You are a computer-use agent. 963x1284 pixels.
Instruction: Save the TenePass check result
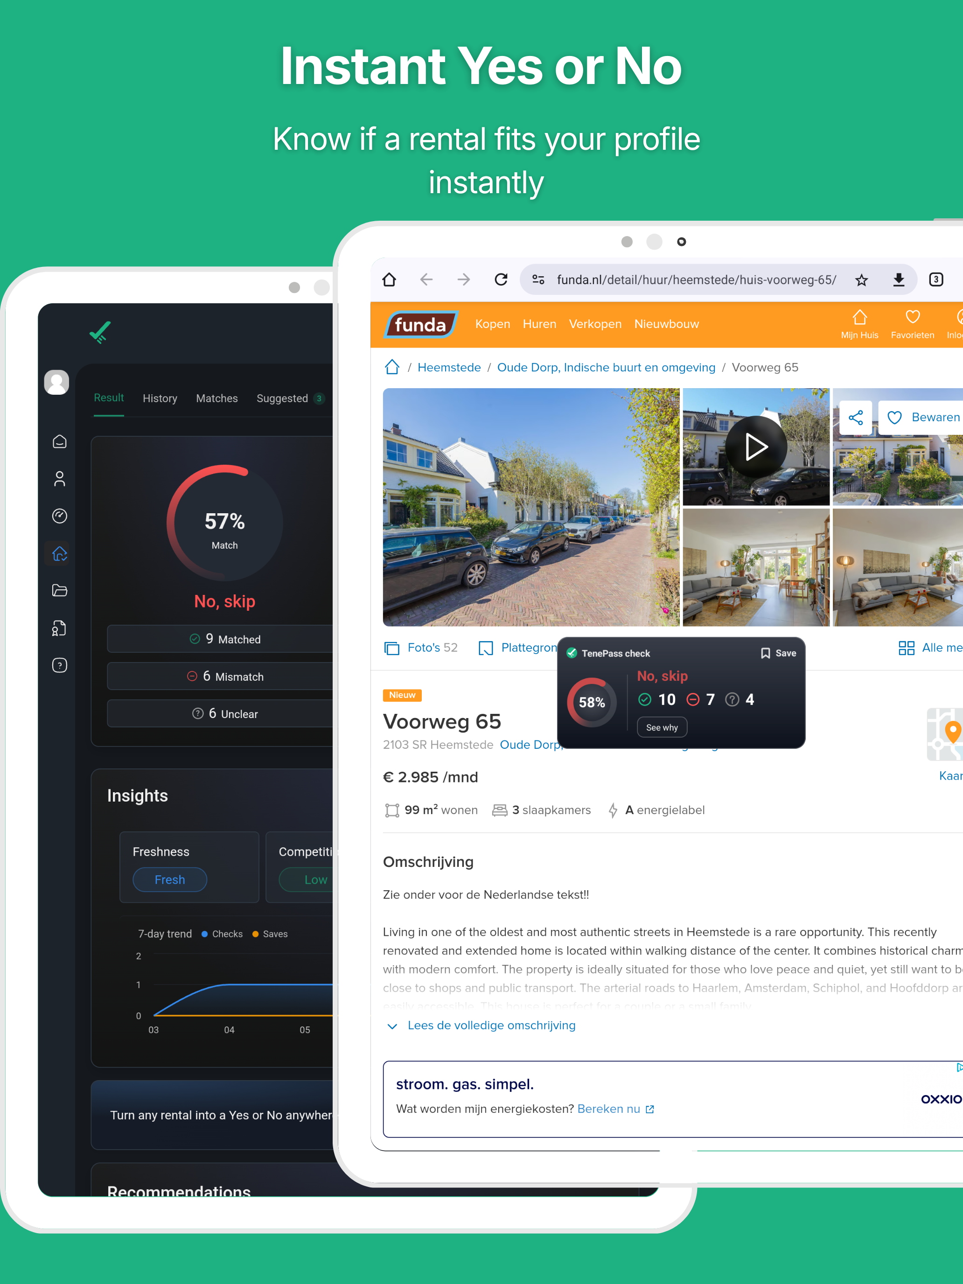point(778,653)
